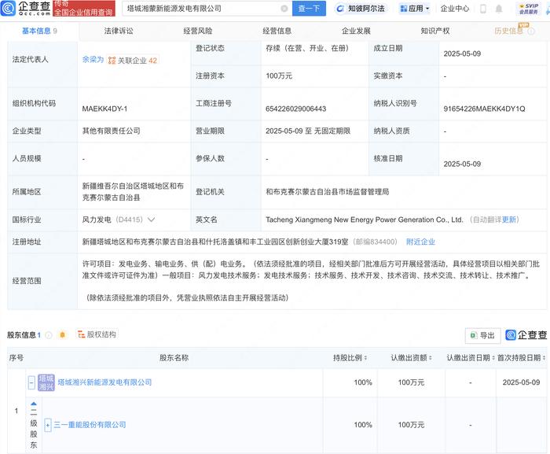The height and width of the screenshot is (454, 550).
Task: Click the 和布克赛尔蒙古自治县市场监督管理局 registrar text
Action: click(x=328, y=192)
